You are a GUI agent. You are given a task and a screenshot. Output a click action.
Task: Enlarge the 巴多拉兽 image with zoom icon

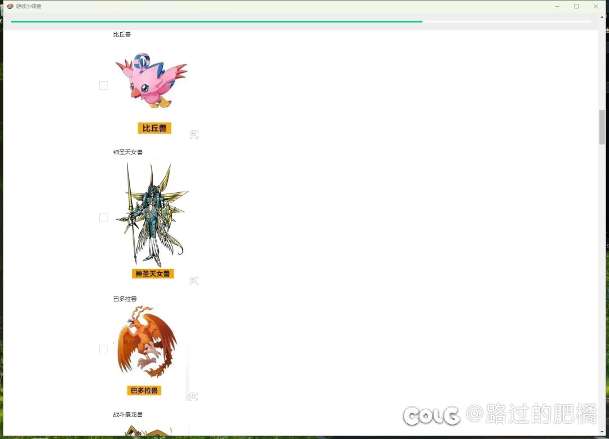coord(193,396)
